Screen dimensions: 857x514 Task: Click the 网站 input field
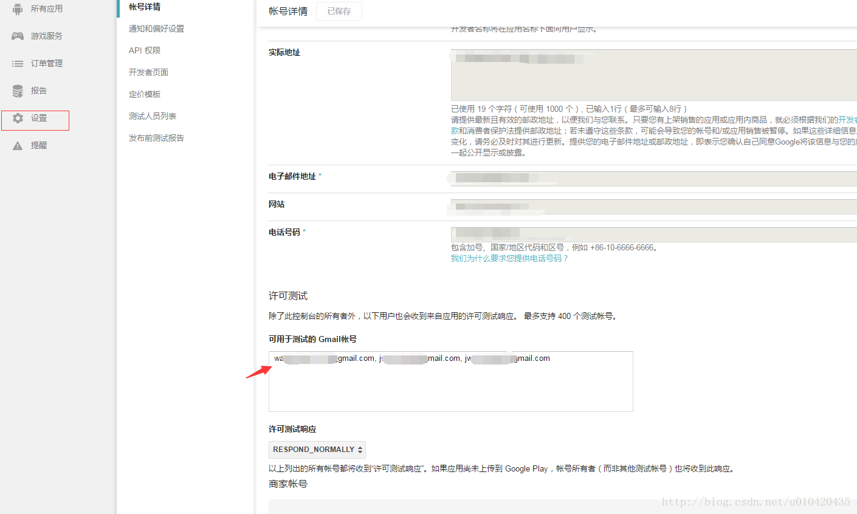click(654, 207)
